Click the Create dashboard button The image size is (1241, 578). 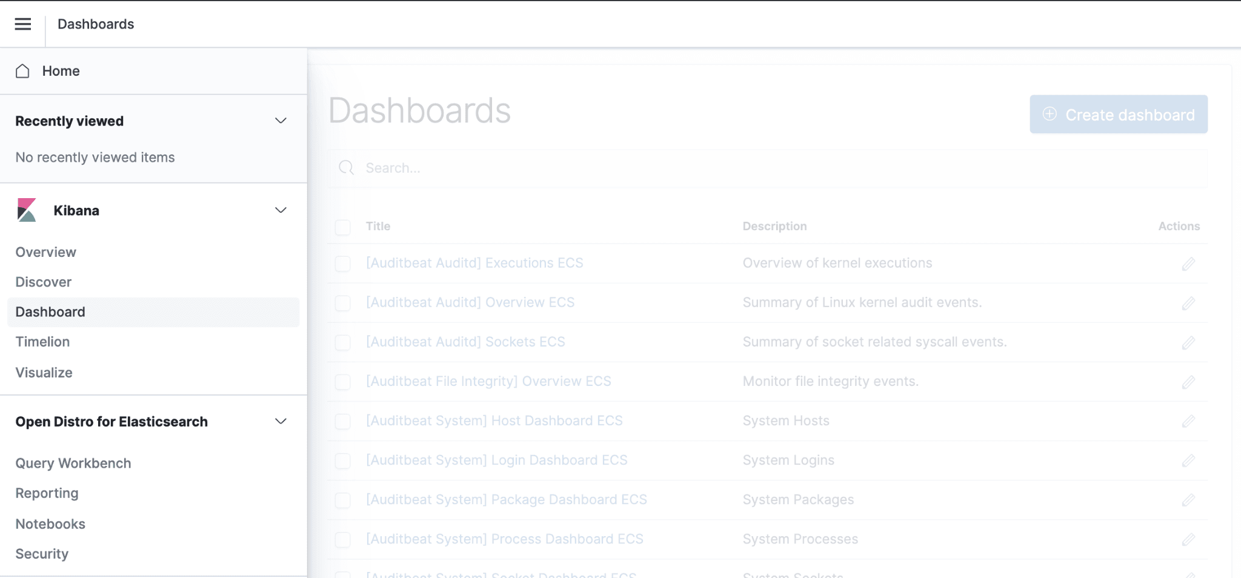(1118, 114)
